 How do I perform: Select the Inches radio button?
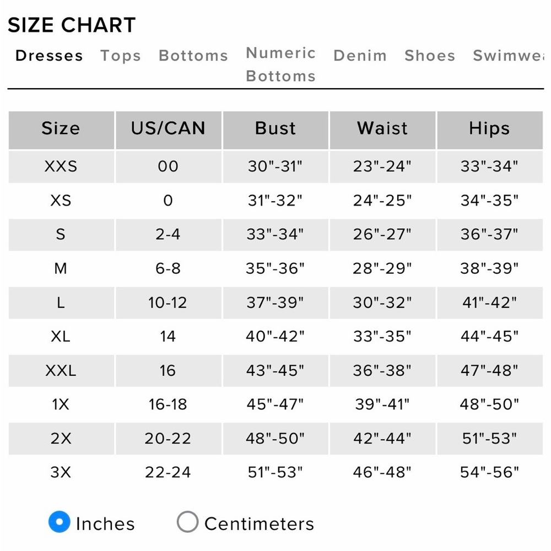click(x=60, y=521)
